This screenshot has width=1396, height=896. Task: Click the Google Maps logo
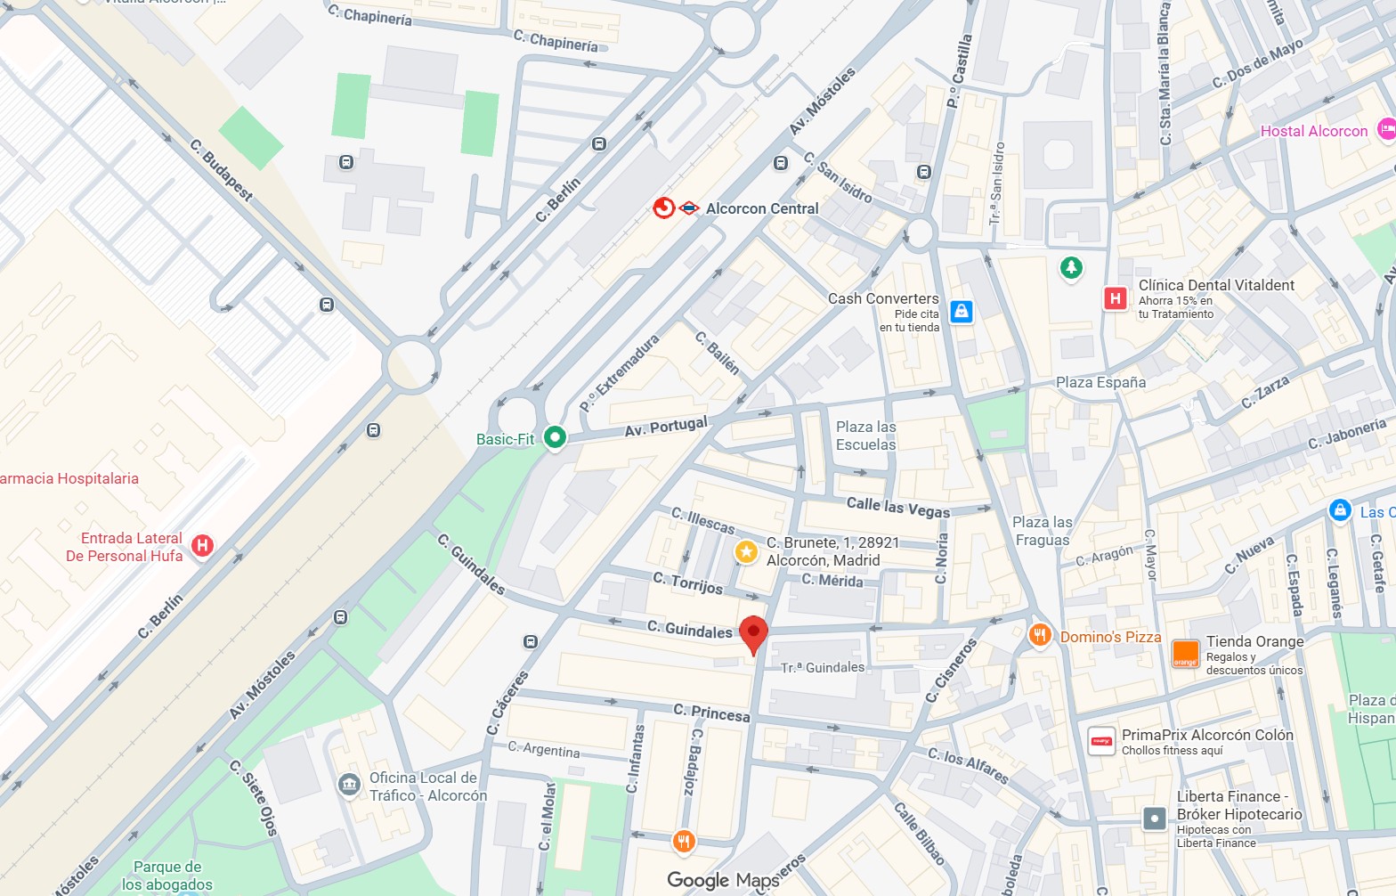click(x=723, y=880)
